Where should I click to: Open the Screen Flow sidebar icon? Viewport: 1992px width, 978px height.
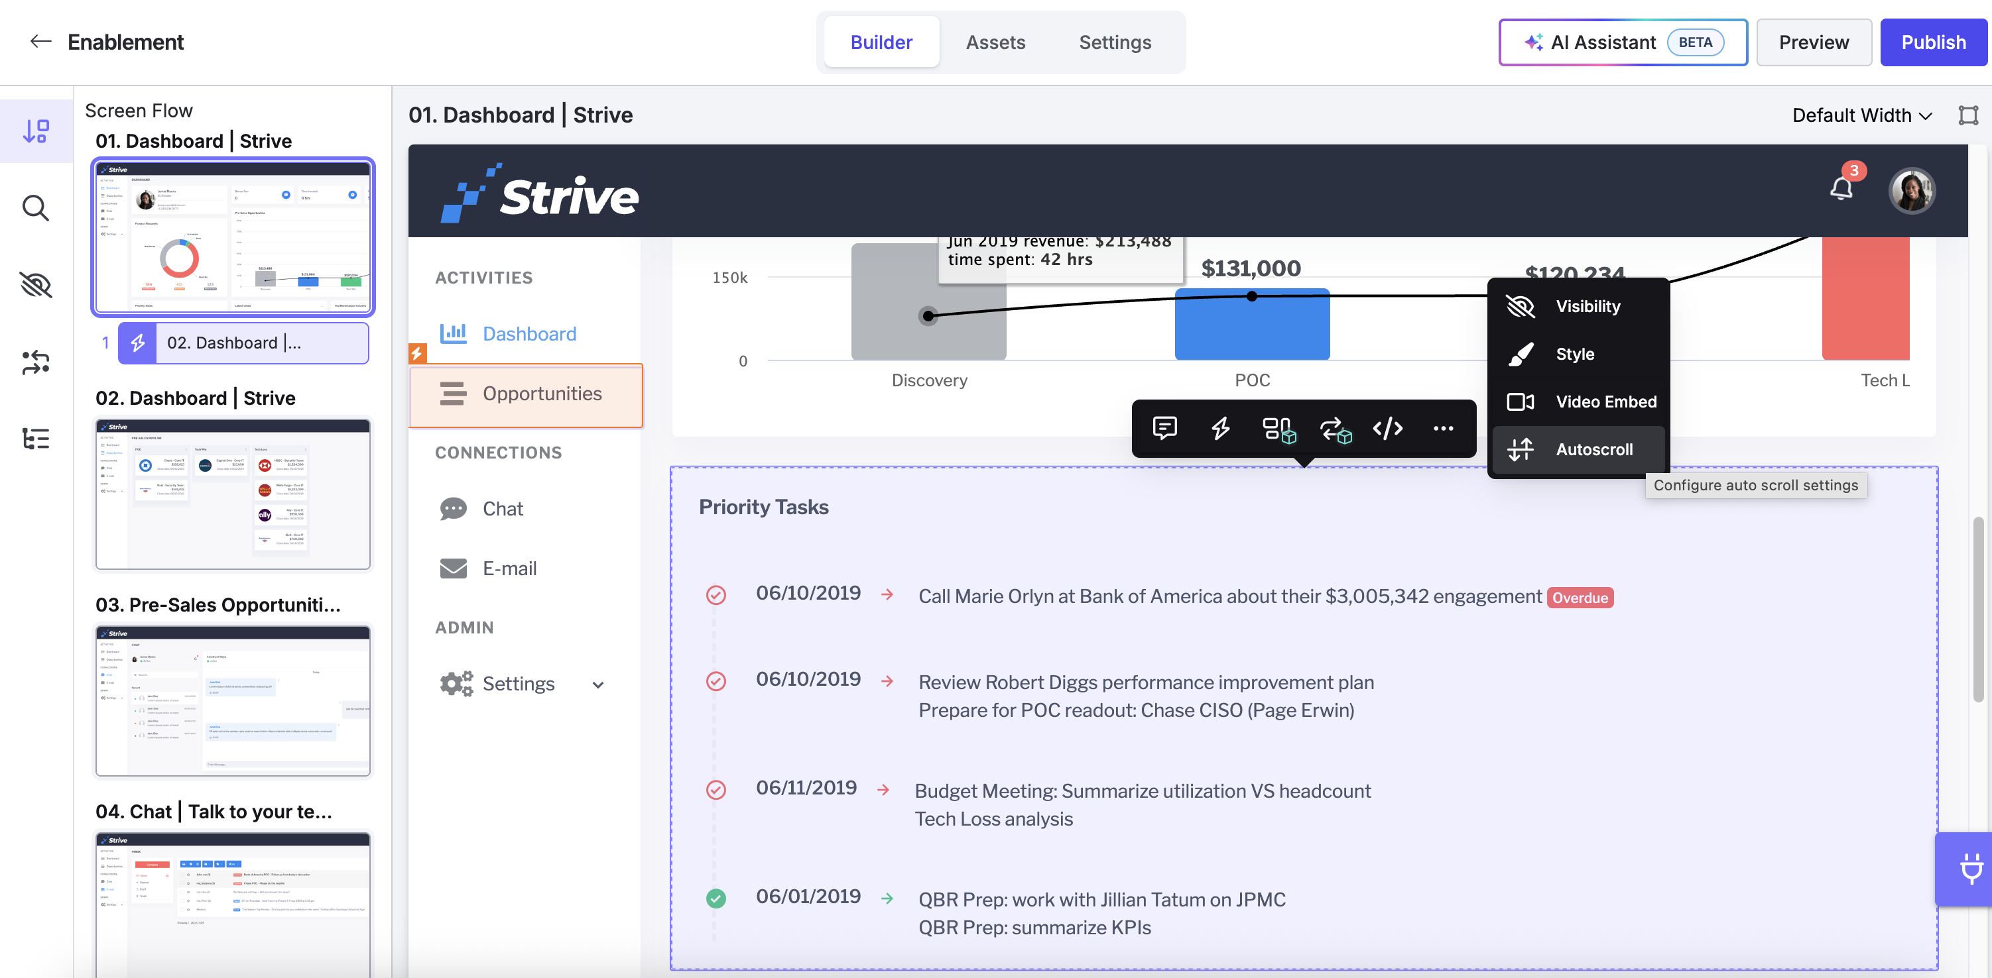[x=36, y=131]
